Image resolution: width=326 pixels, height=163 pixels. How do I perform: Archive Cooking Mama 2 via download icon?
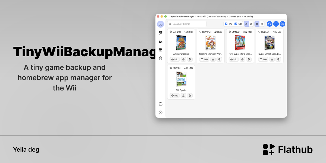click(213, 59)
